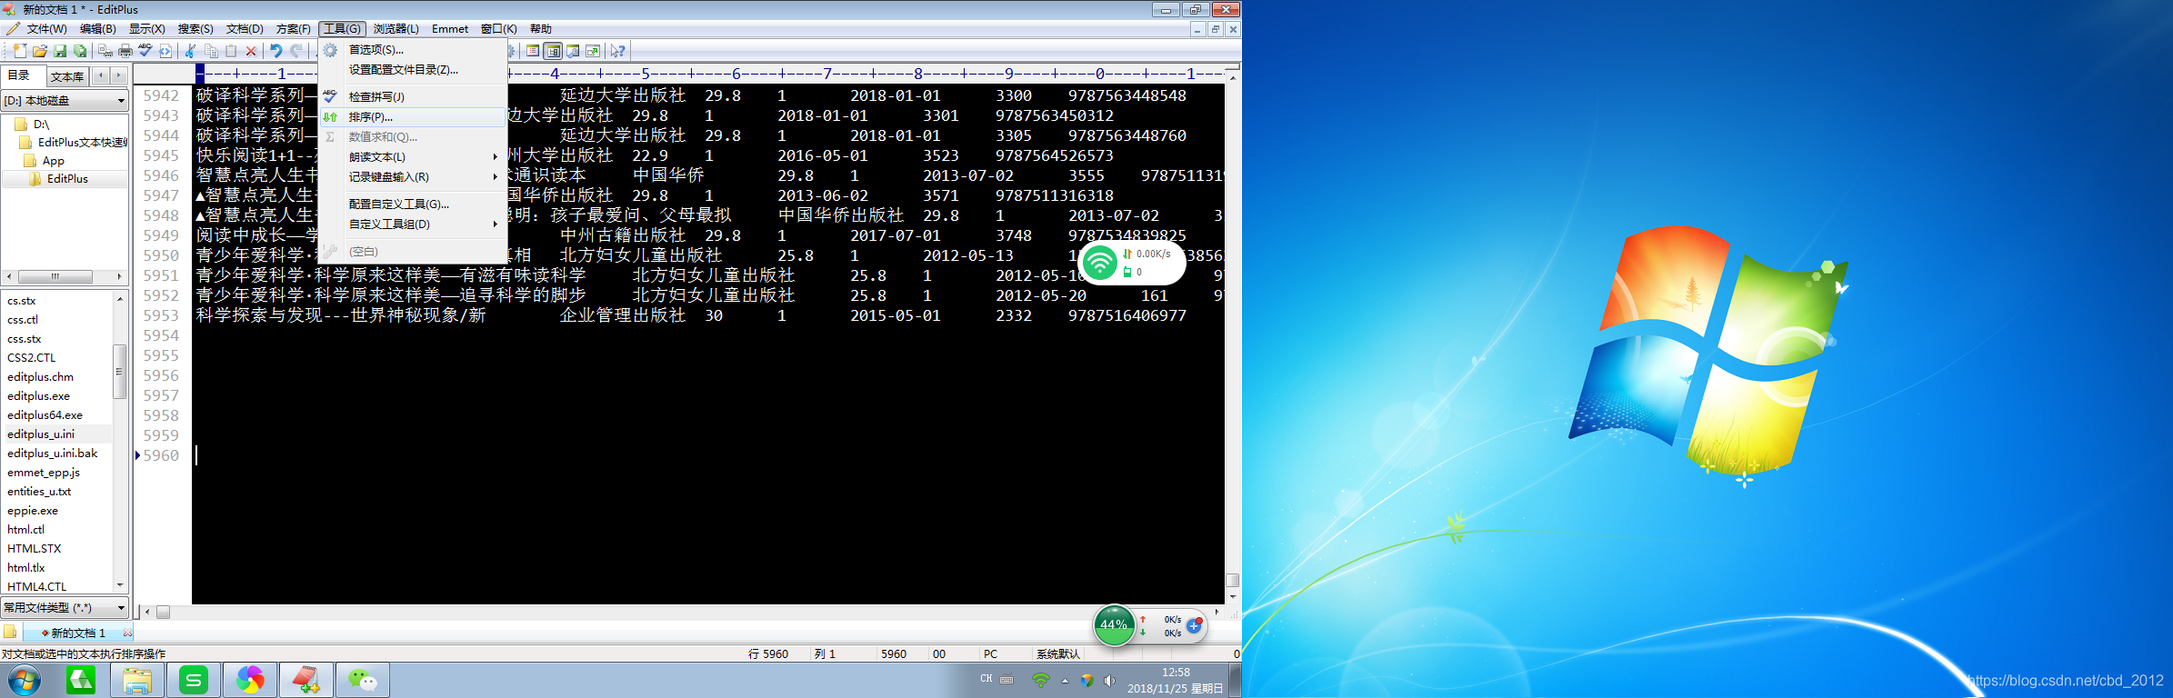Open the 常用文件类型 (*.*) filter dropdown

point(65,607)
